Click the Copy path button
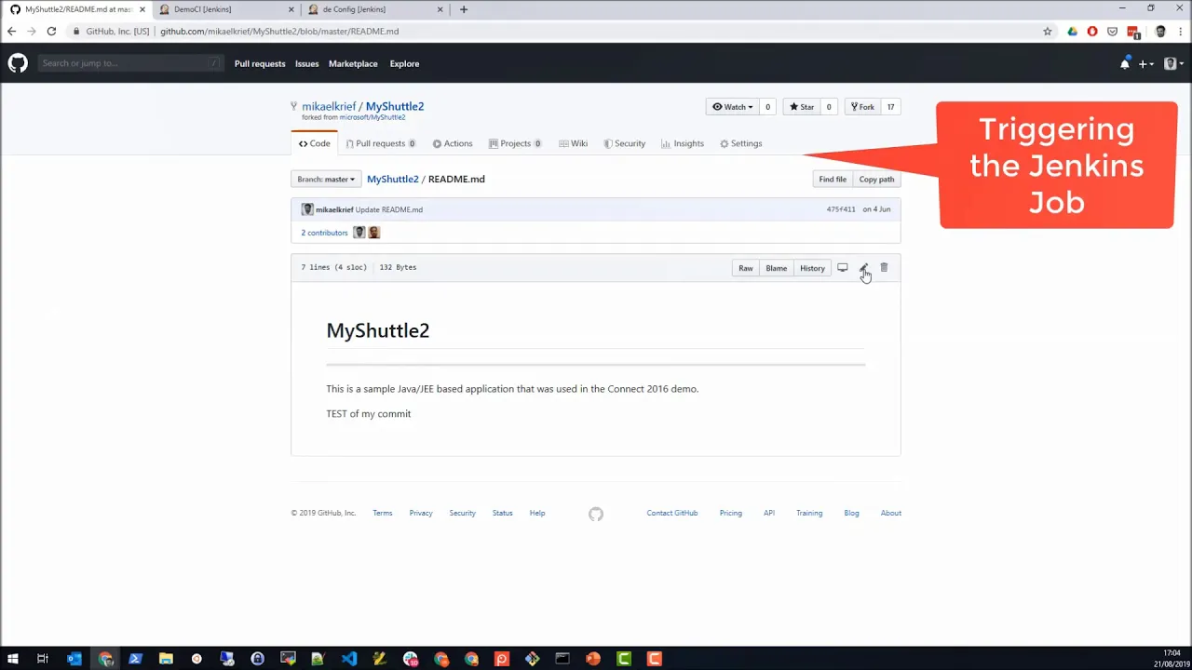 (876, 179)
